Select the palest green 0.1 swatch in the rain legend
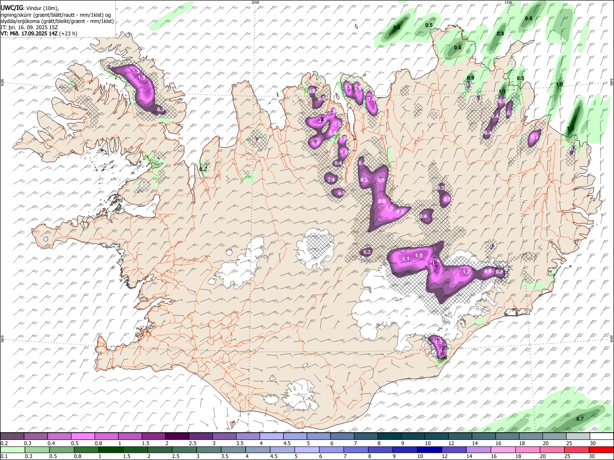This screenshot has width=614, height=460. tap(12, 450)
